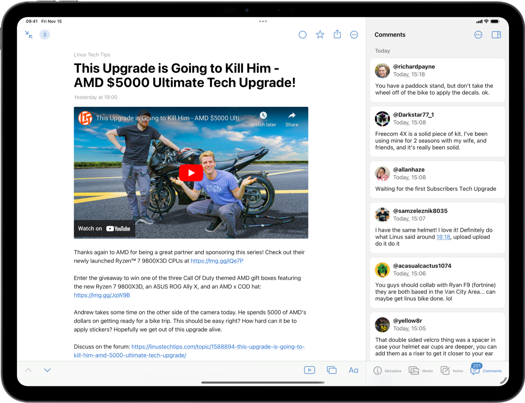Open Linus Tech Tips channel logo

[85, 118]
